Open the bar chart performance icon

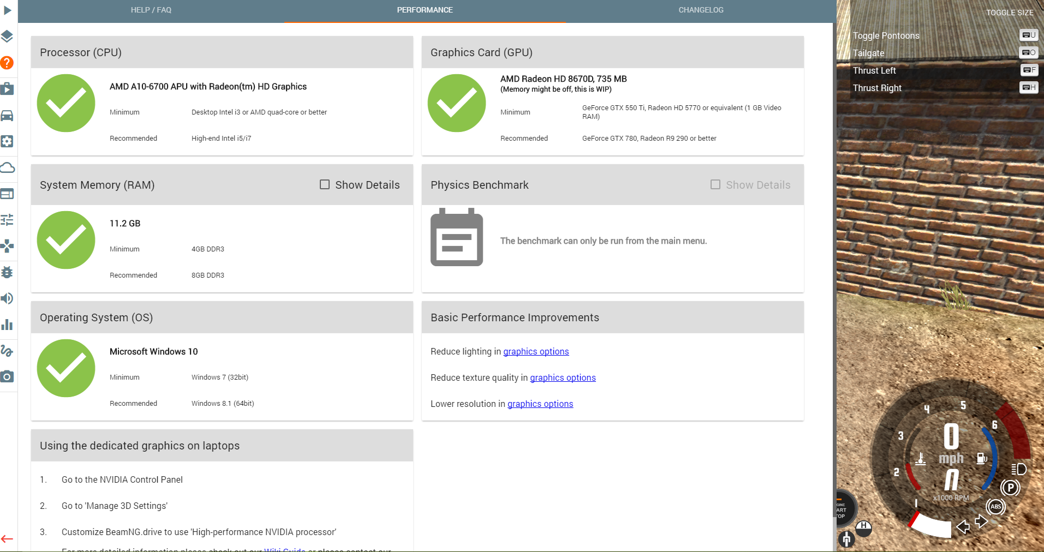point(7,325)
